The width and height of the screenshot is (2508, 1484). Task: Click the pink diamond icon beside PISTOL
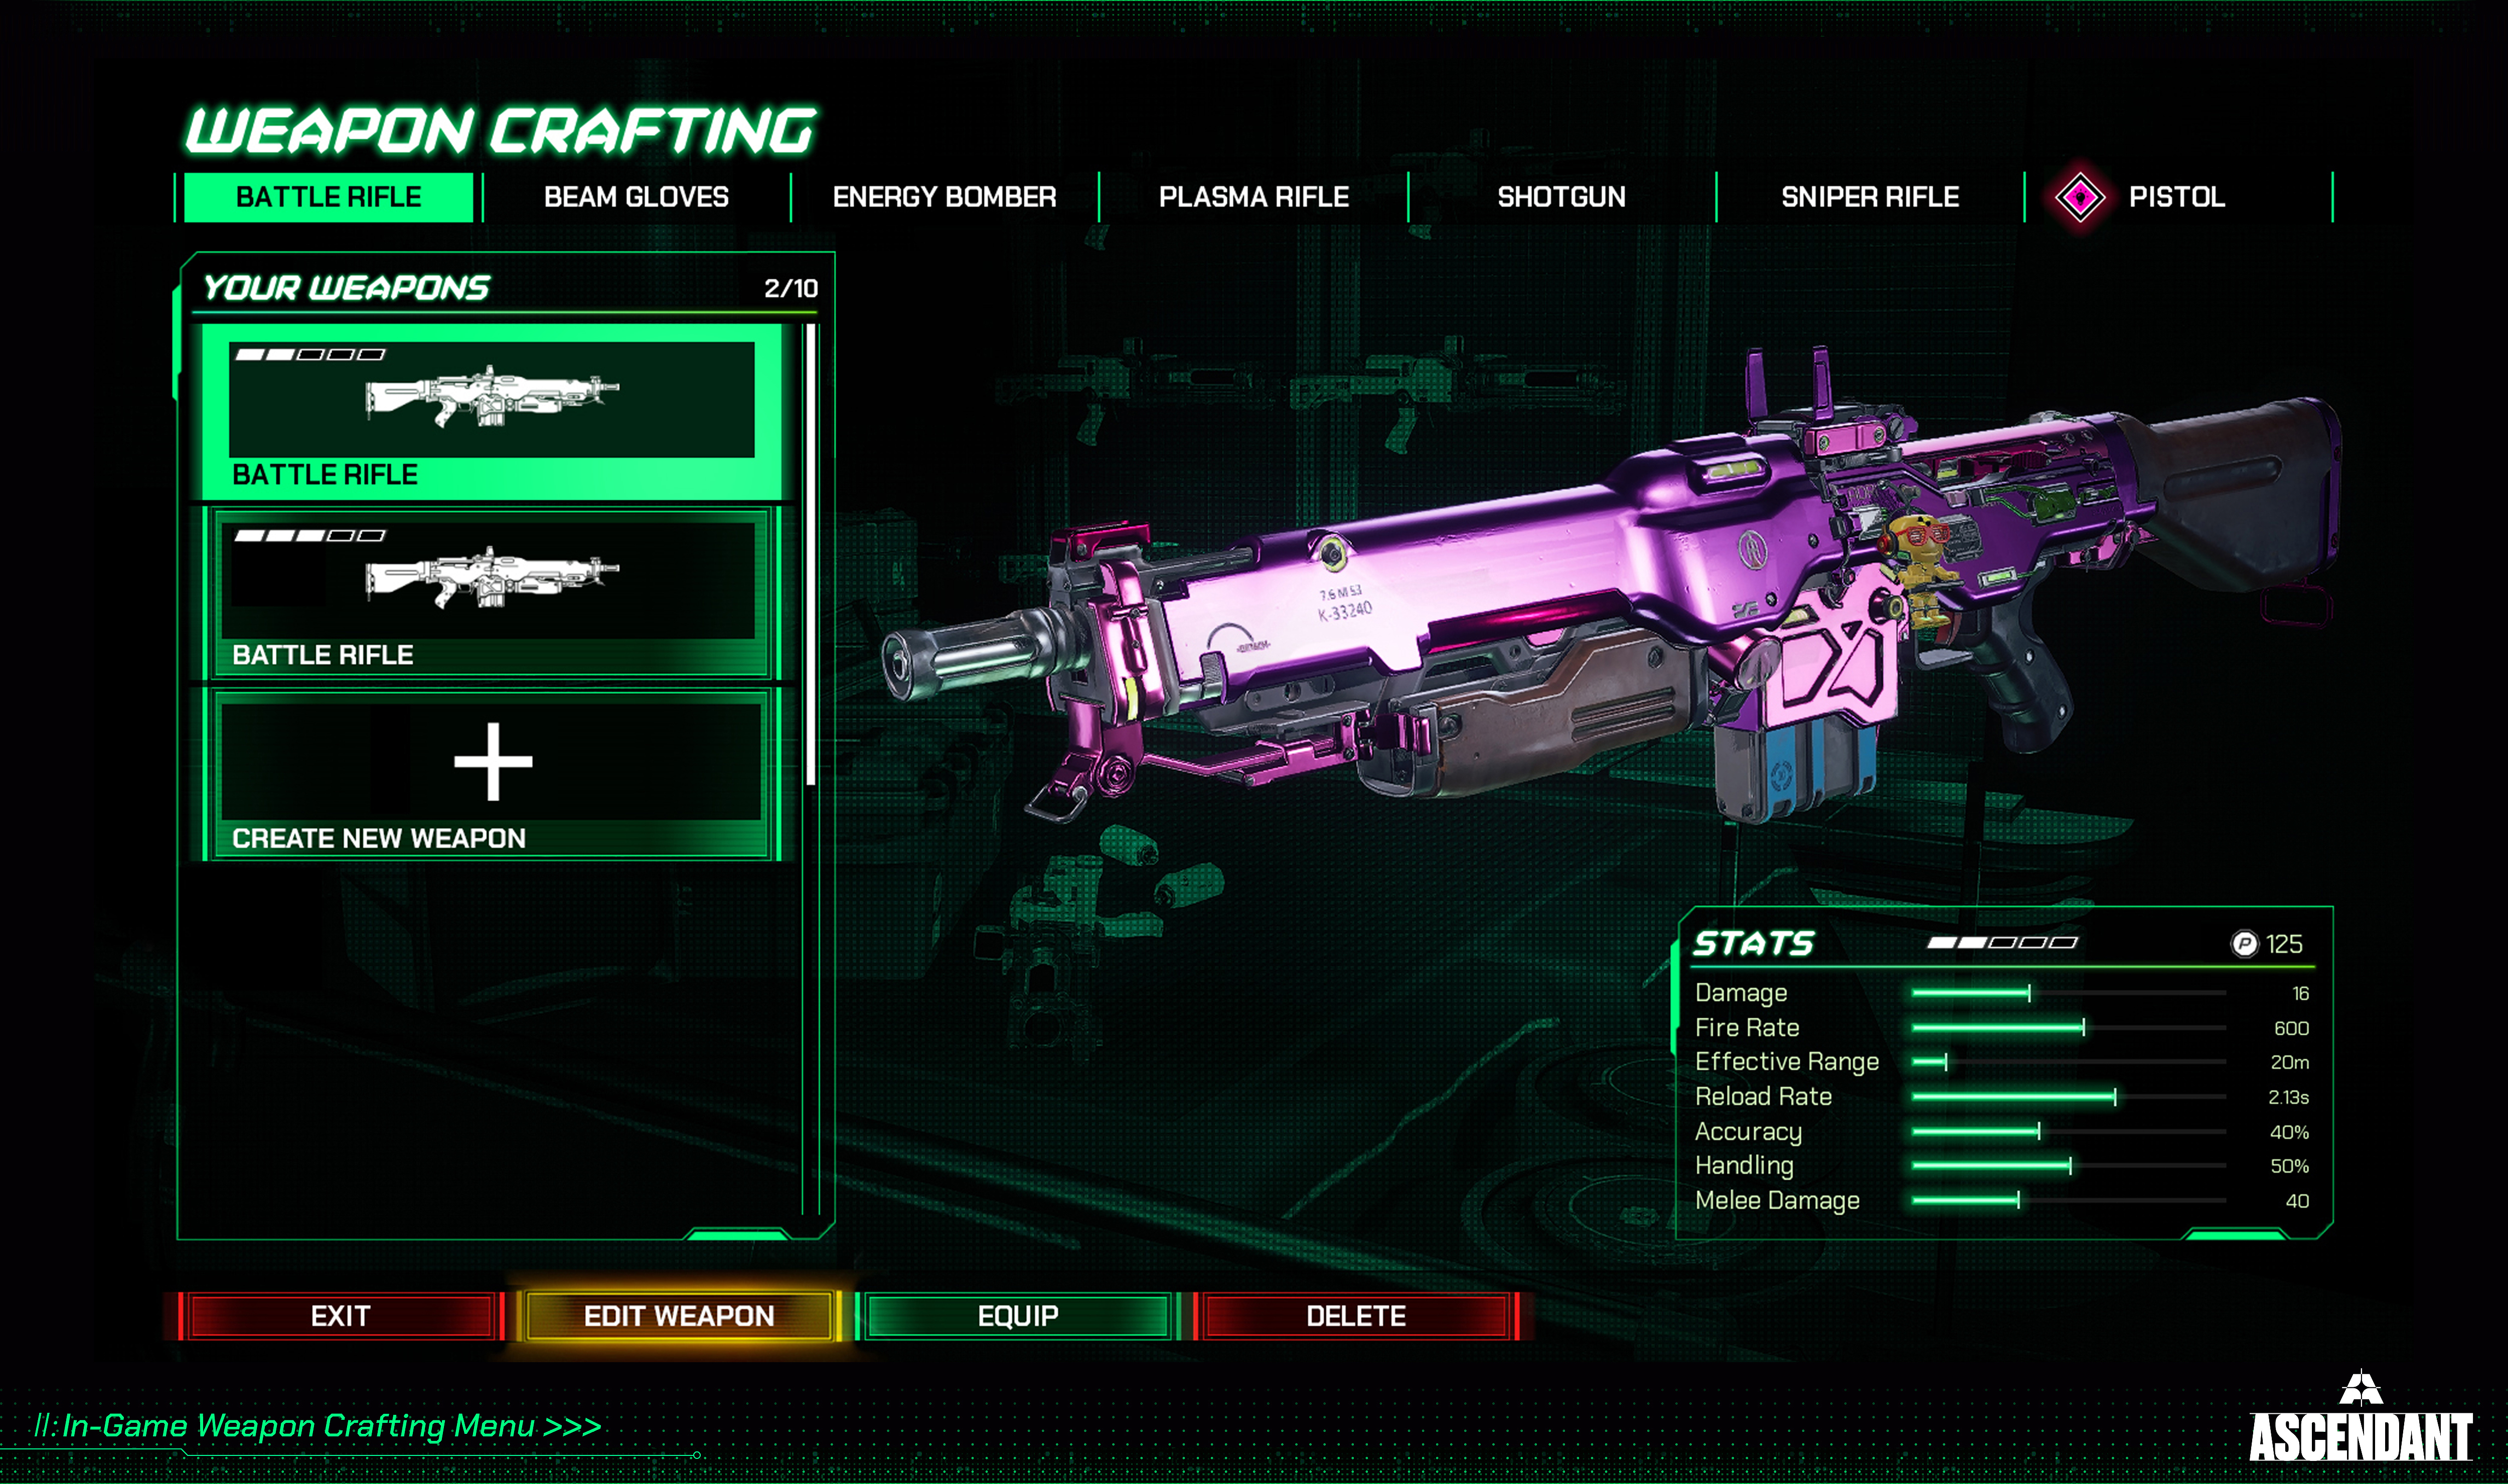2079,197
